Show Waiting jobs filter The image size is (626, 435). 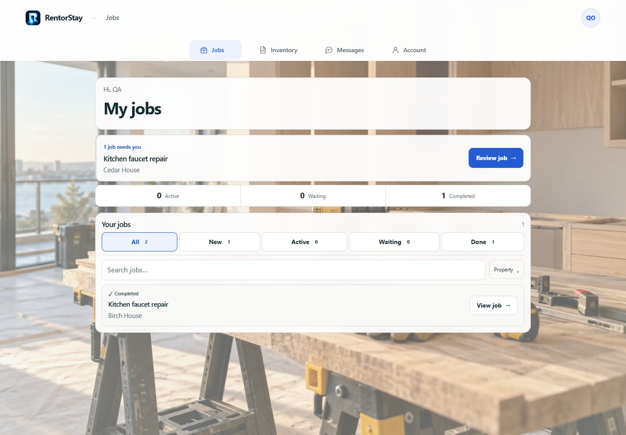coord(394,242)
